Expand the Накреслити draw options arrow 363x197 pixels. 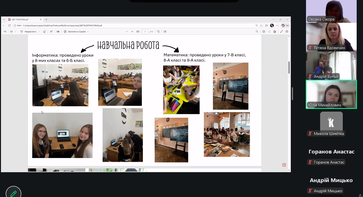[x=39, y=32]
